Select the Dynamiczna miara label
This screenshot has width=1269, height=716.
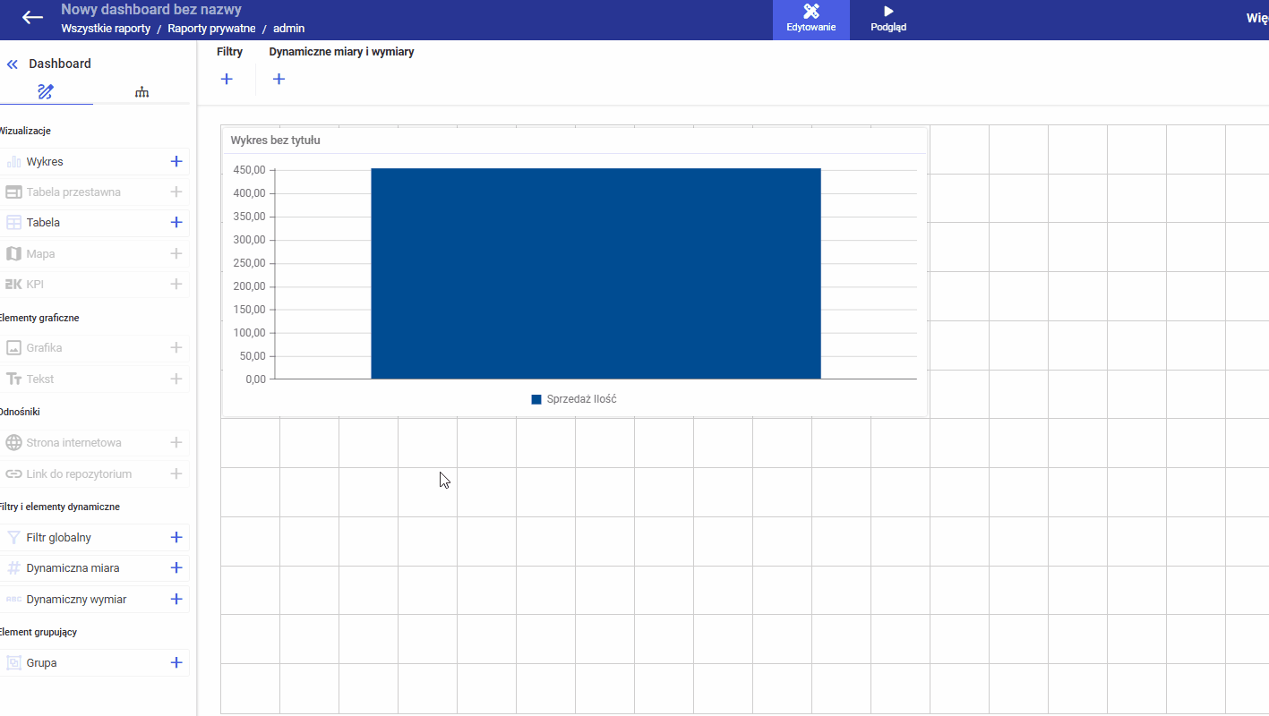click(x=73, y=568)
